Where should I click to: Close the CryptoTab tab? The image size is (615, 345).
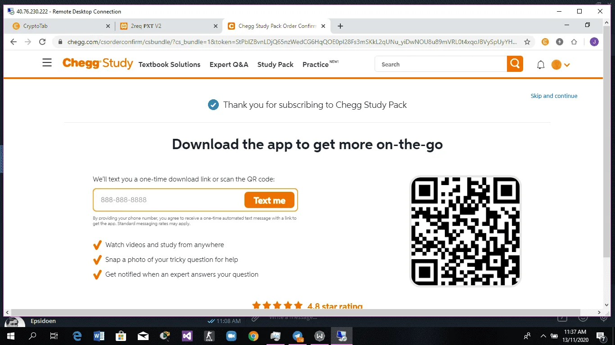(108, 26)
